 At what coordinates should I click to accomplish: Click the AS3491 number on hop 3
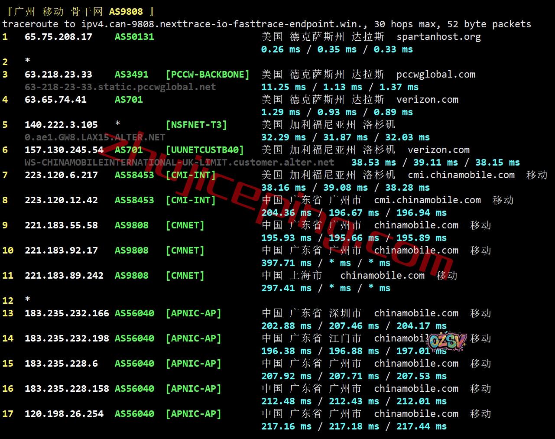pyautogui.click(x=131, y=75)
